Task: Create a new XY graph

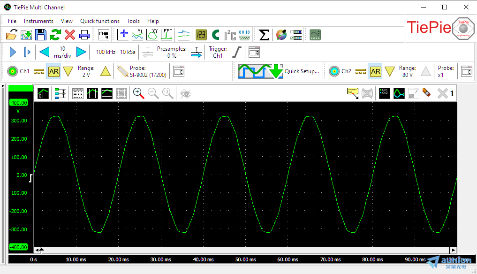Action: [x=152, y=34]
